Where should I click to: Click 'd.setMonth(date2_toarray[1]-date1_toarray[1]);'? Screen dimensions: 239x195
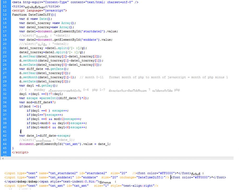pos(61,61)
